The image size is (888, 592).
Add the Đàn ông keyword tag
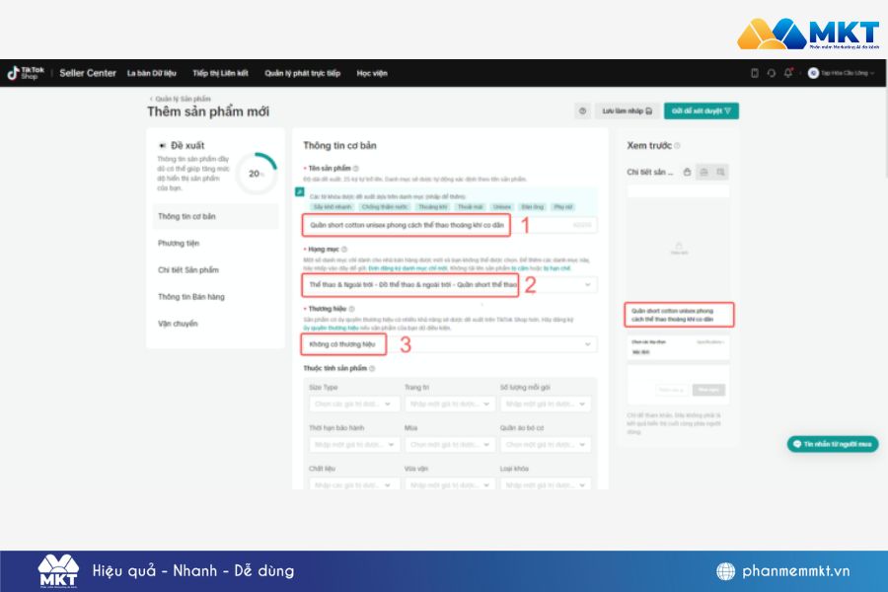click(533, 207)
